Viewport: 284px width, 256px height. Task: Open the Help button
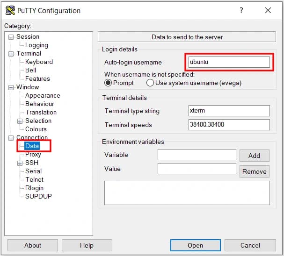click(87, 246)
